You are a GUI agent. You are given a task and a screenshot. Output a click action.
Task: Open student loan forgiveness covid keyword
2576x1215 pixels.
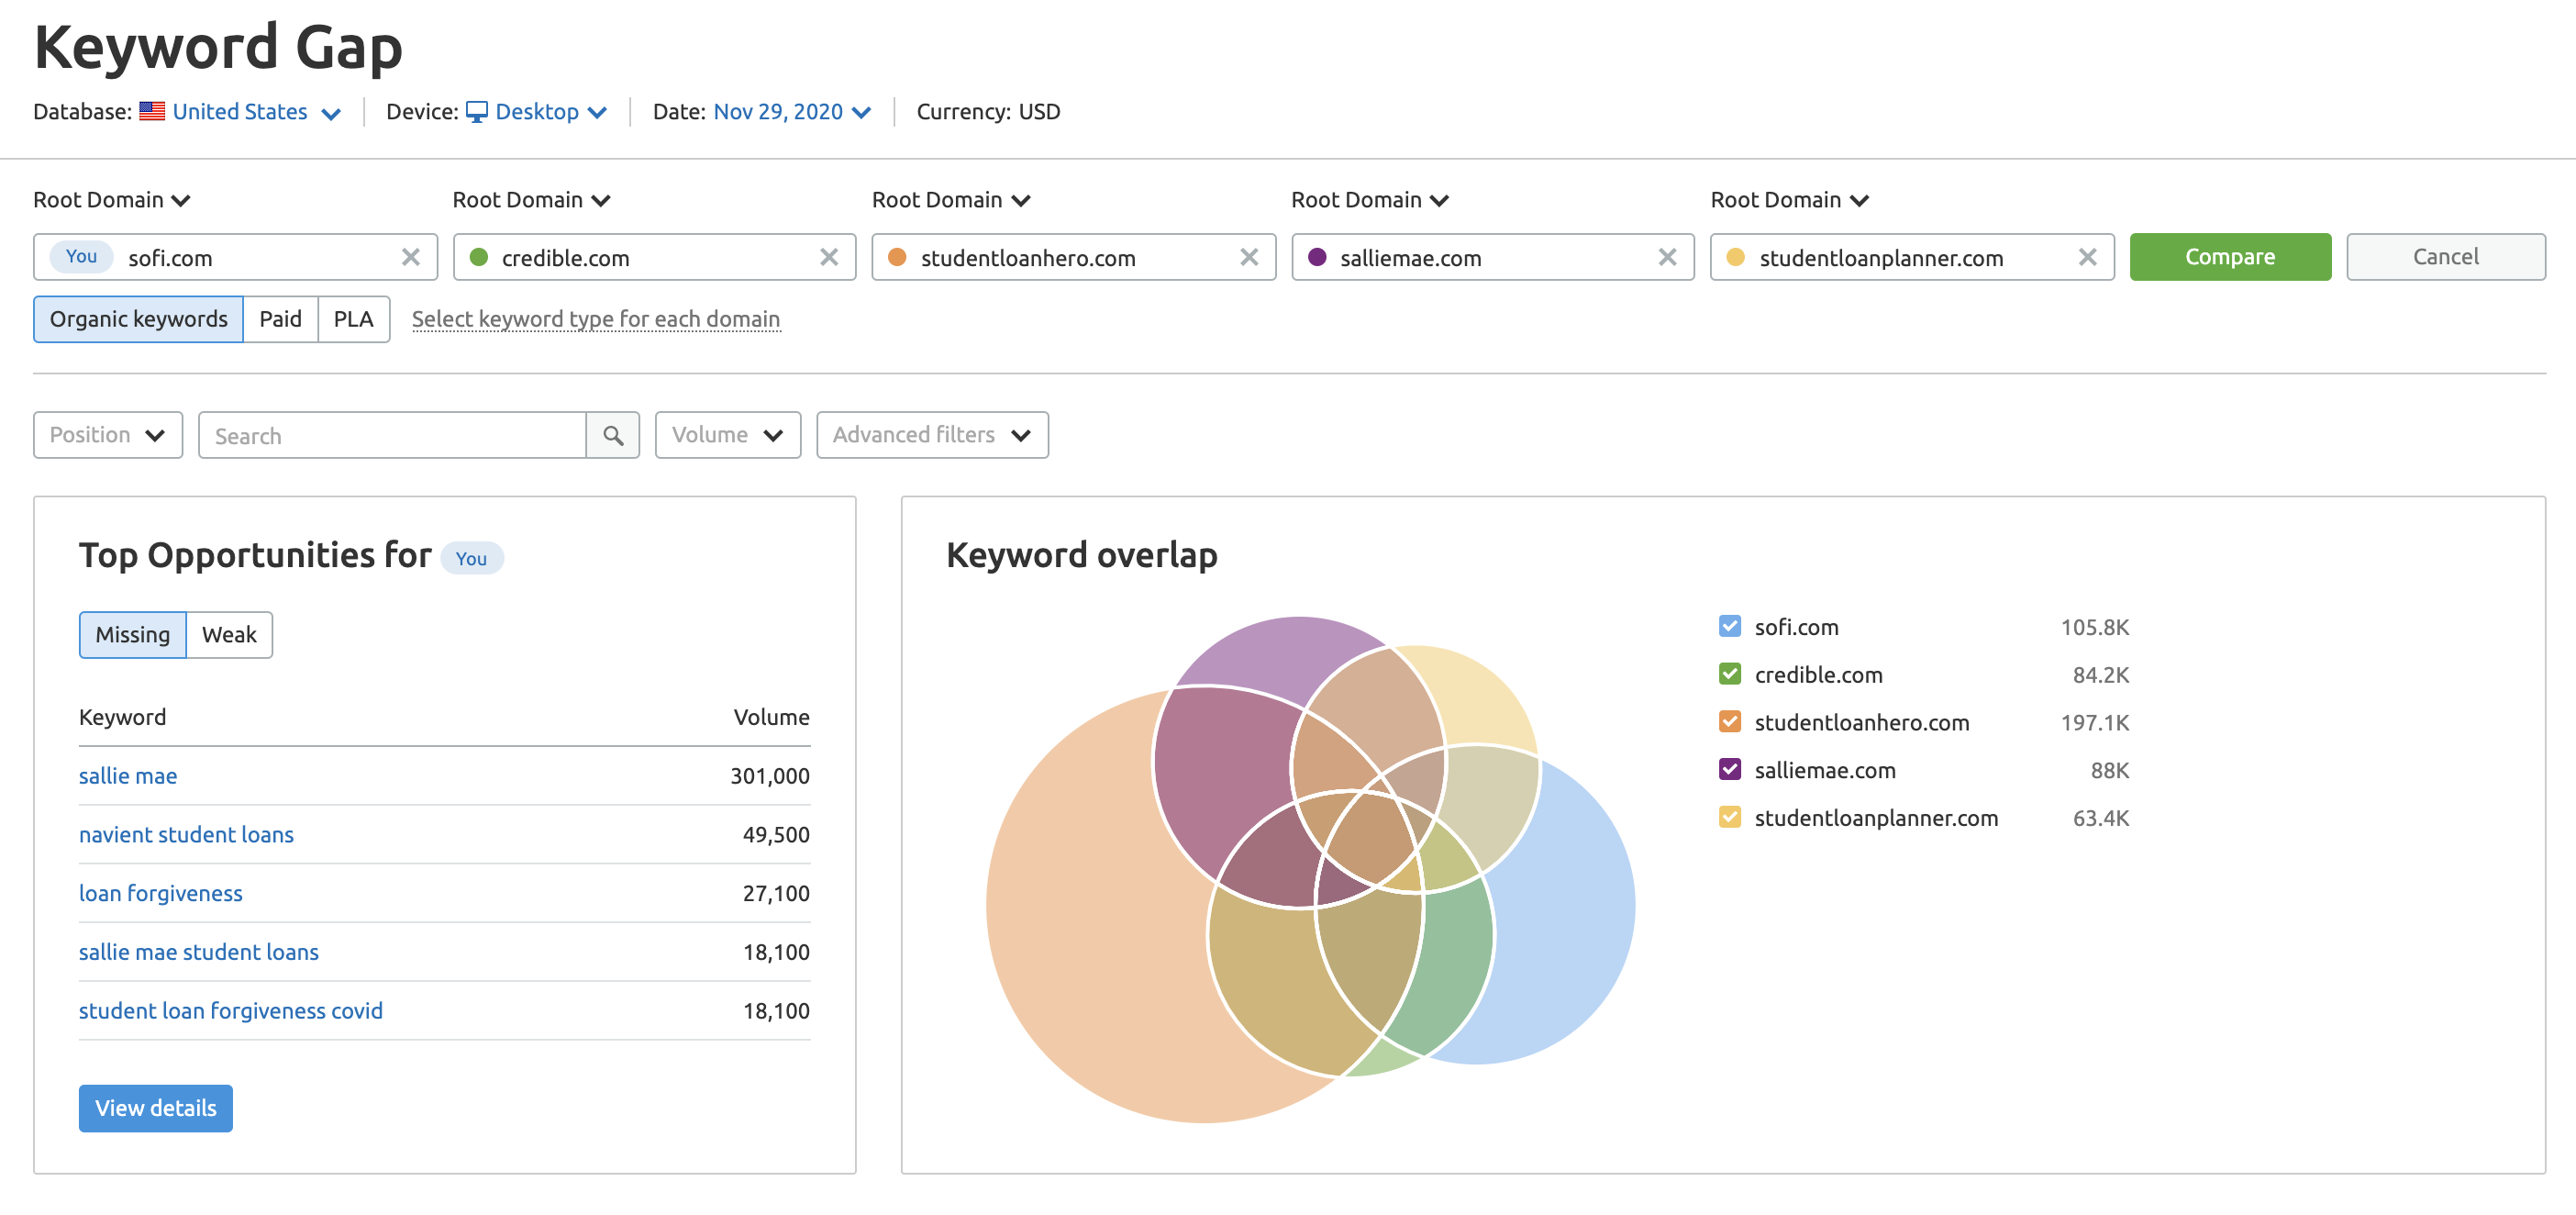(231, 1011)
